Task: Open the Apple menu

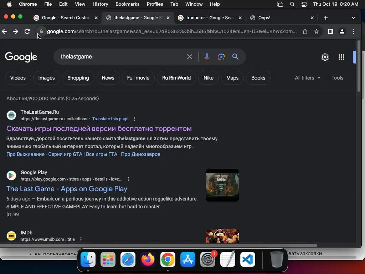Action: tap(9, 4)
